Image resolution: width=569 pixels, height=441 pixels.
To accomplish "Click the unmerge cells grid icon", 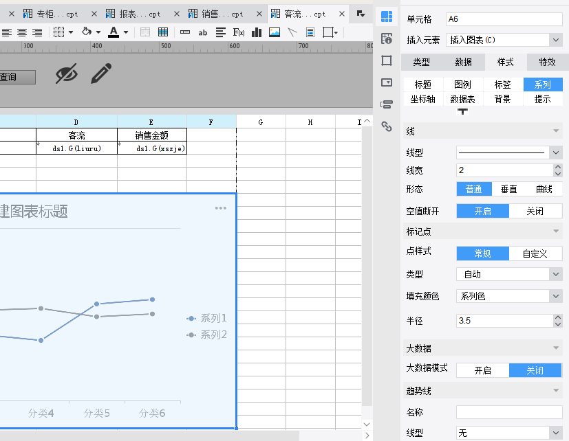I will 163,32.
